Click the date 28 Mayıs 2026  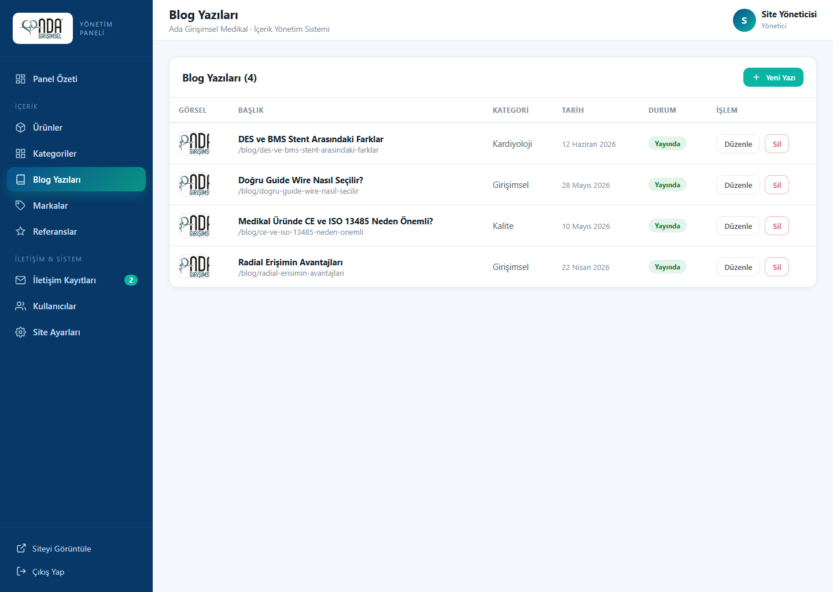click(586, 186)
